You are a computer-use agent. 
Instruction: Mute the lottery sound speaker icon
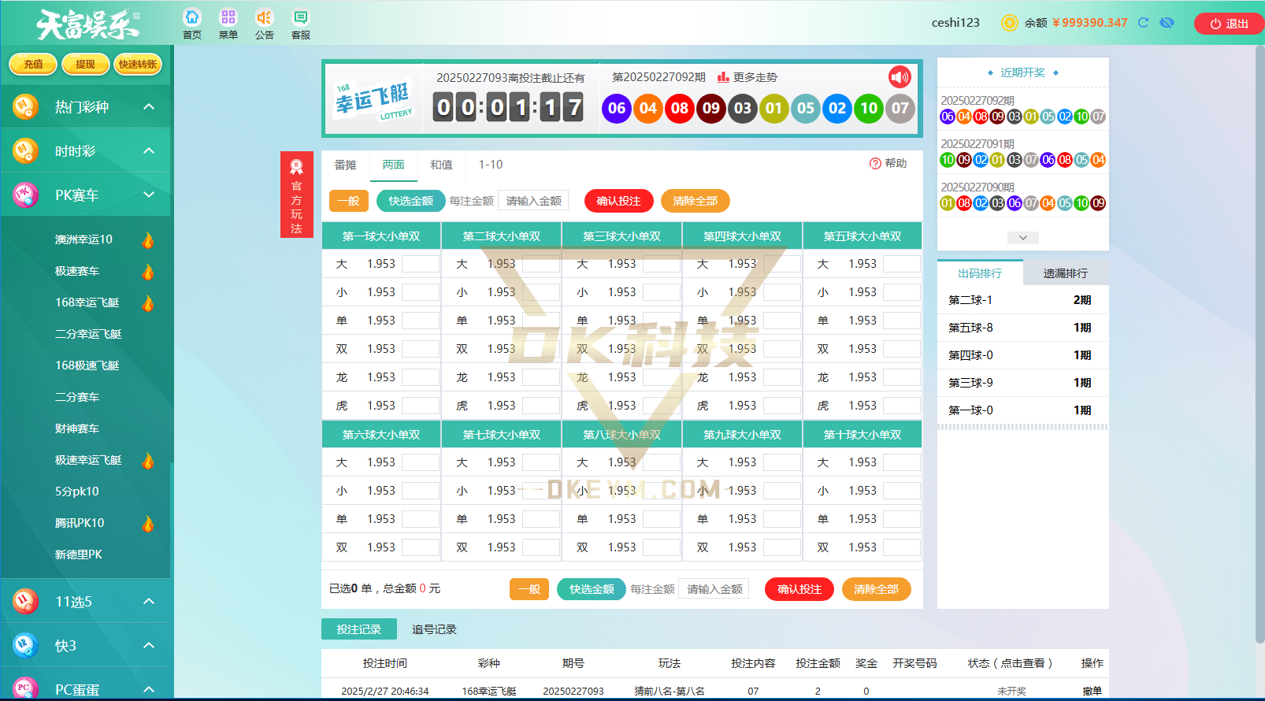tap(900, 76)
